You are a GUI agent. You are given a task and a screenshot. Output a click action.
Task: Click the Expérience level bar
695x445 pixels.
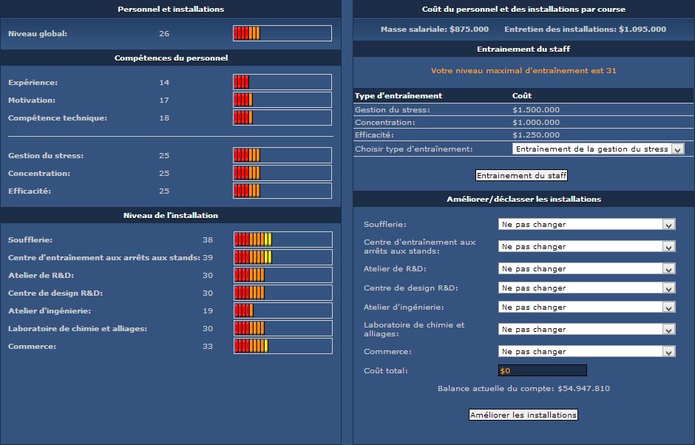[x=282, y=82]
